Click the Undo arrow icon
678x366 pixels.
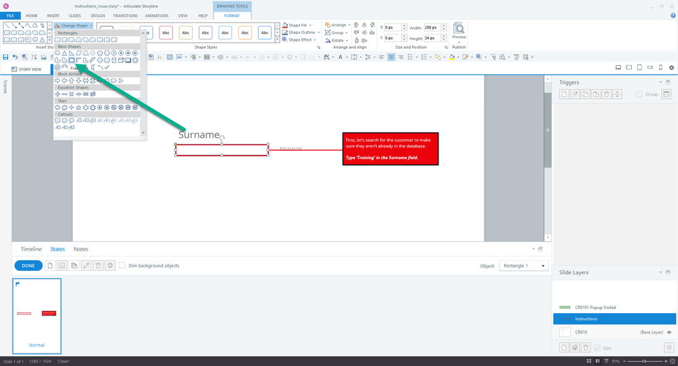click(15, 57)
